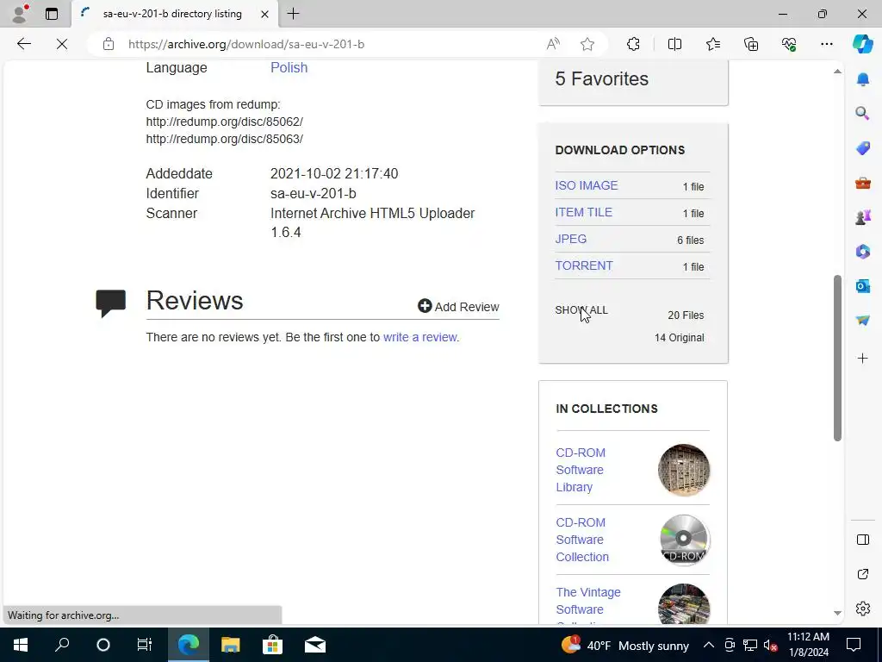Open File Explorer from taskbar
The image size is (882, 662).
(x=230, y=645)
